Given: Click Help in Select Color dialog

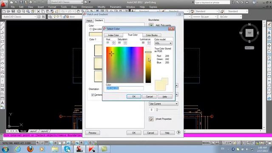Looking at the screenshot, I should click(x=165, y=96).
